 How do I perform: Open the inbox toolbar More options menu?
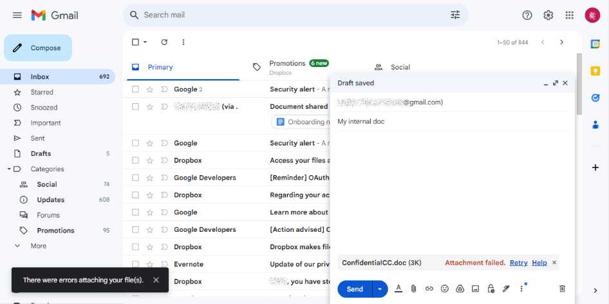[183, 42]
